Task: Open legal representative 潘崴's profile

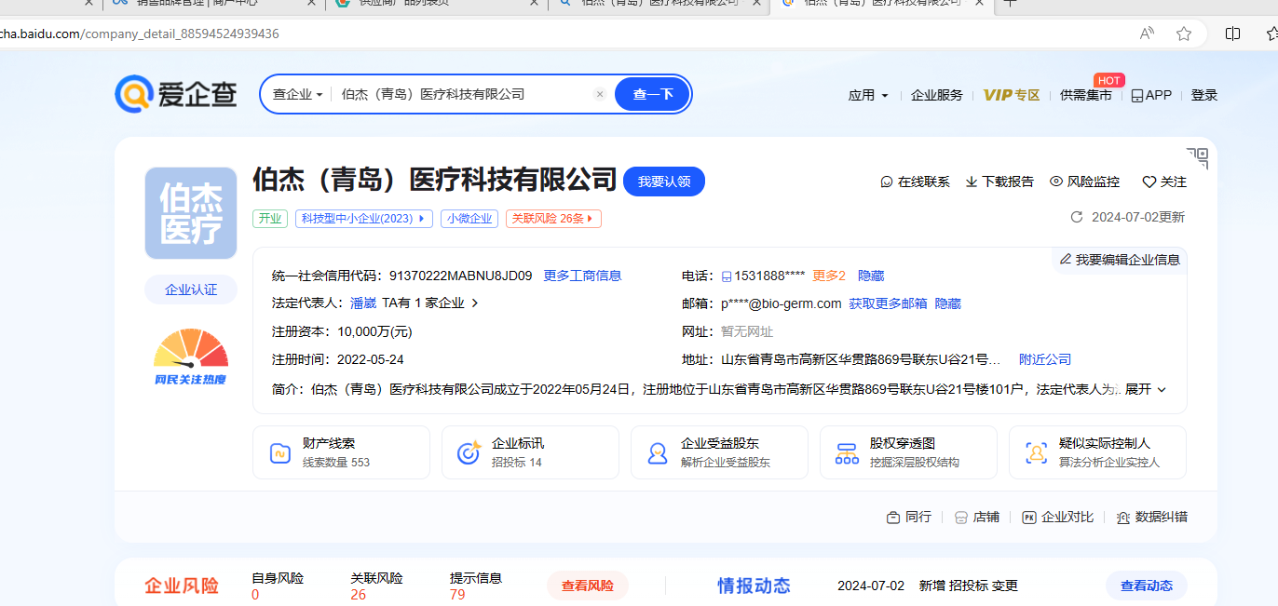Action: tap(363, 303)
